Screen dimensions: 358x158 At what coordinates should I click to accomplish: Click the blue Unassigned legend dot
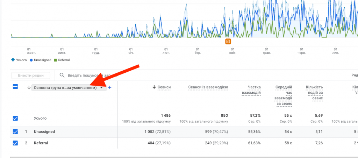tap(31, 60)
